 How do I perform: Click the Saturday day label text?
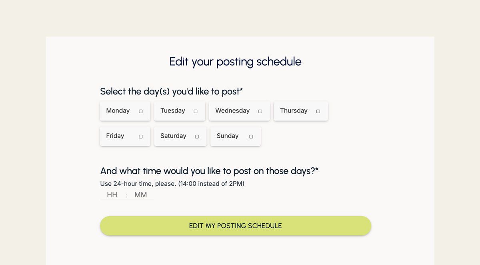173,136
